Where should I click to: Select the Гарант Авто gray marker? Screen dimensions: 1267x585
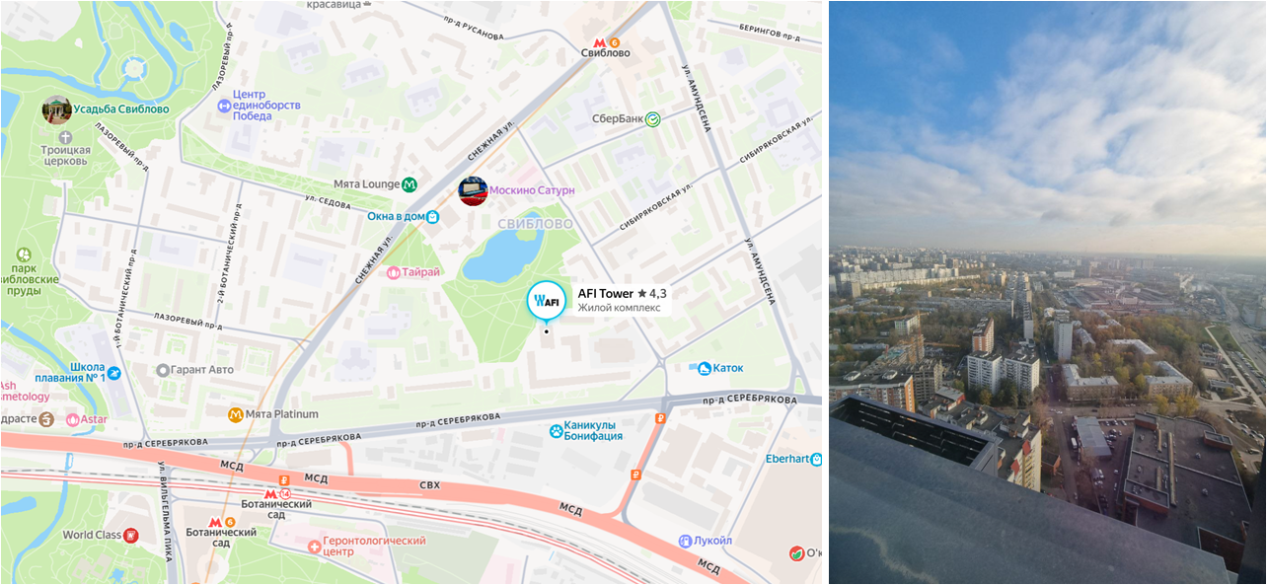pyautogui.click(x=162, y=370)
